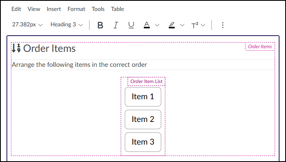The width and height of the screenshot is (286, 162).
Task: Apply the text color
Action: [147, 25]
